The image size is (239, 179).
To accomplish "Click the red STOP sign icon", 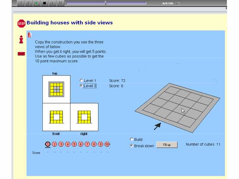I will [x=21, y=23].
